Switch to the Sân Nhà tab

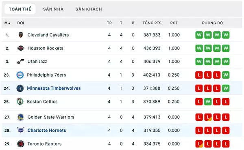pyautogui.click(x=53, y=9)
